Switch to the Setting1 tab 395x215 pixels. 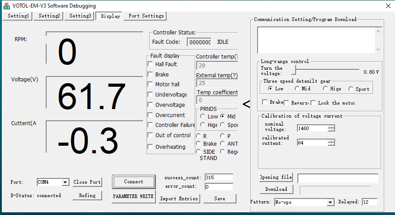(18, 16)
